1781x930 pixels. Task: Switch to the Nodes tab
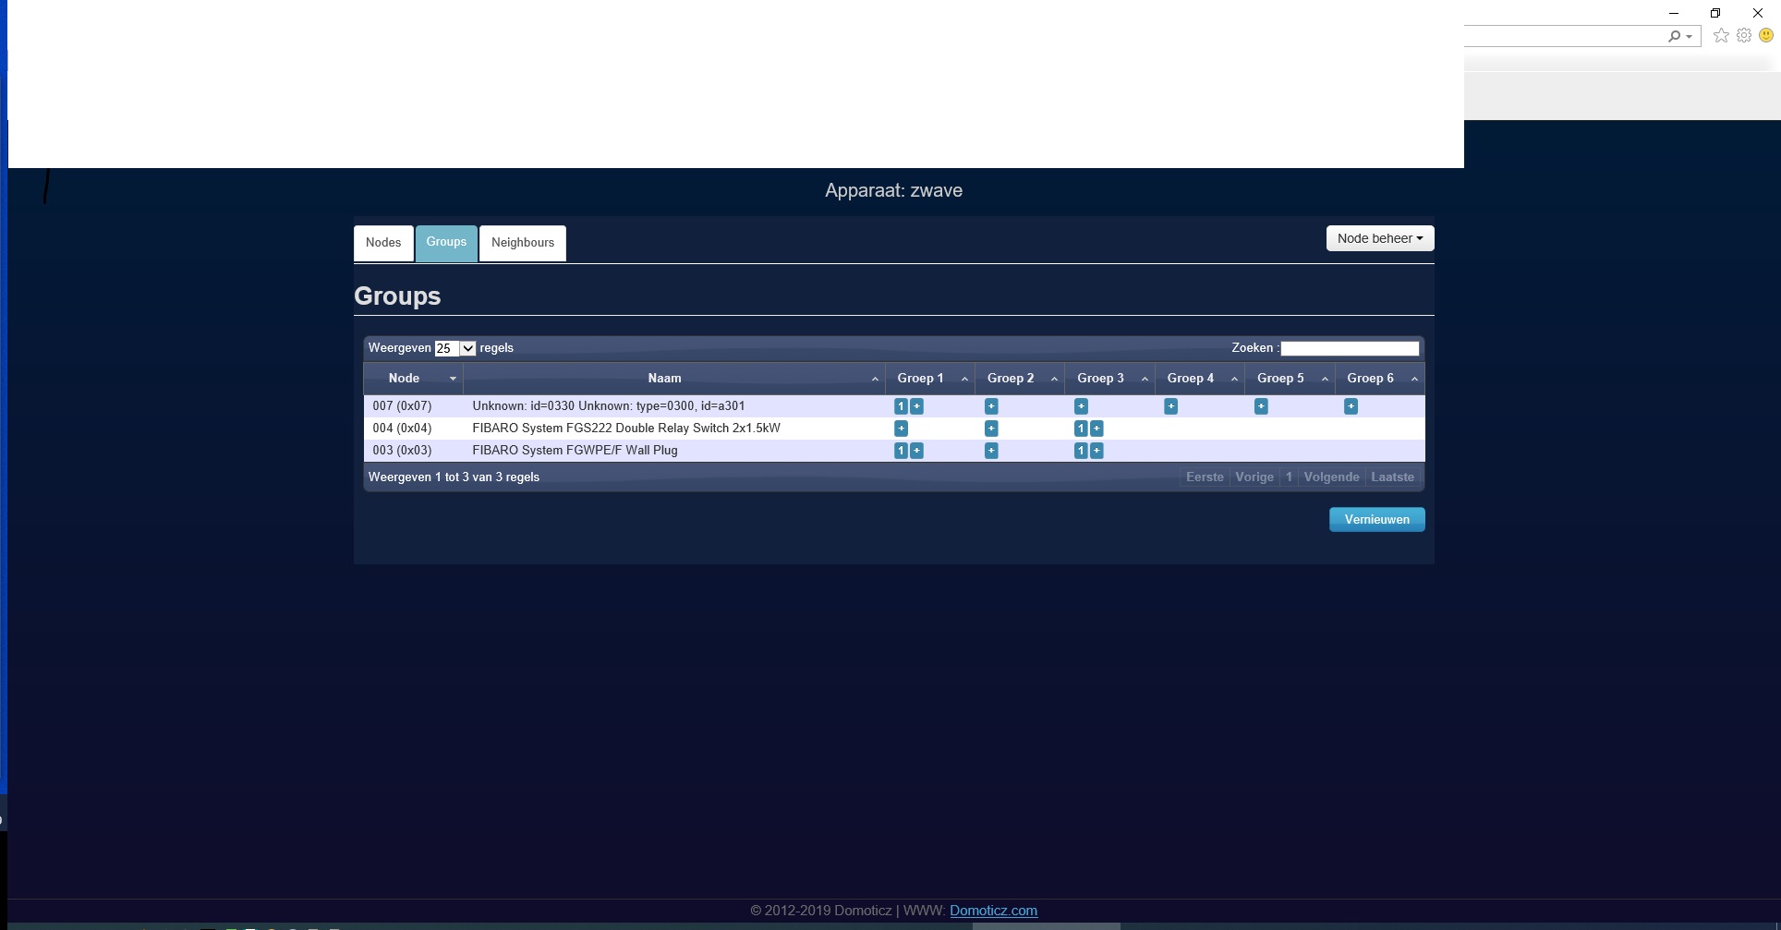[x=383, y=243]
